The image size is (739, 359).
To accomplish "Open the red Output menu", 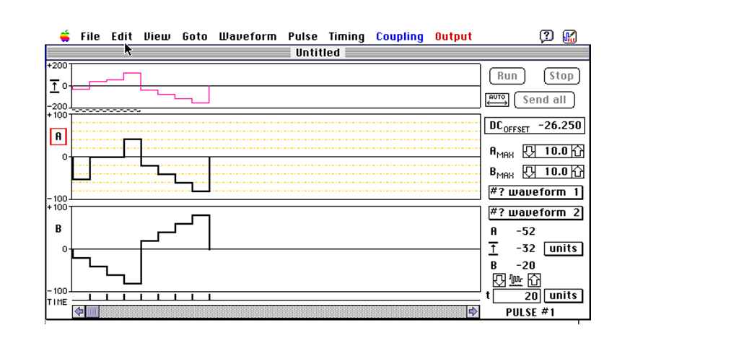I will pos(453,36).
